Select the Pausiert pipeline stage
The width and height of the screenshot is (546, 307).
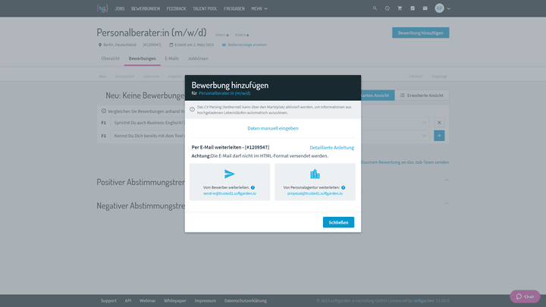[416, 77]
